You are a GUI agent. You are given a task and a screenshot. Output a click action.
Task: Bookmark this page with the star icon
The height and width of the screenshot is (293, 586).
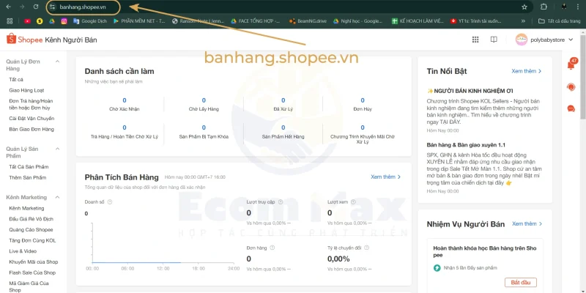click(x=524, y=7)
